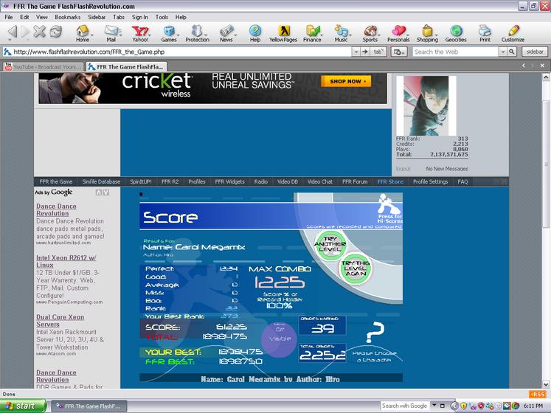The image size is (551, 413).
Task: Open the YellowPages toolbar icon
Action: (283, 34)
